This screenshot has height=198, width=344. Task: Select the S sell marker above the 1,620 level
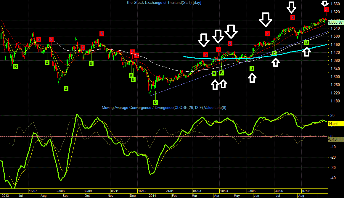[x=327, y=9]
